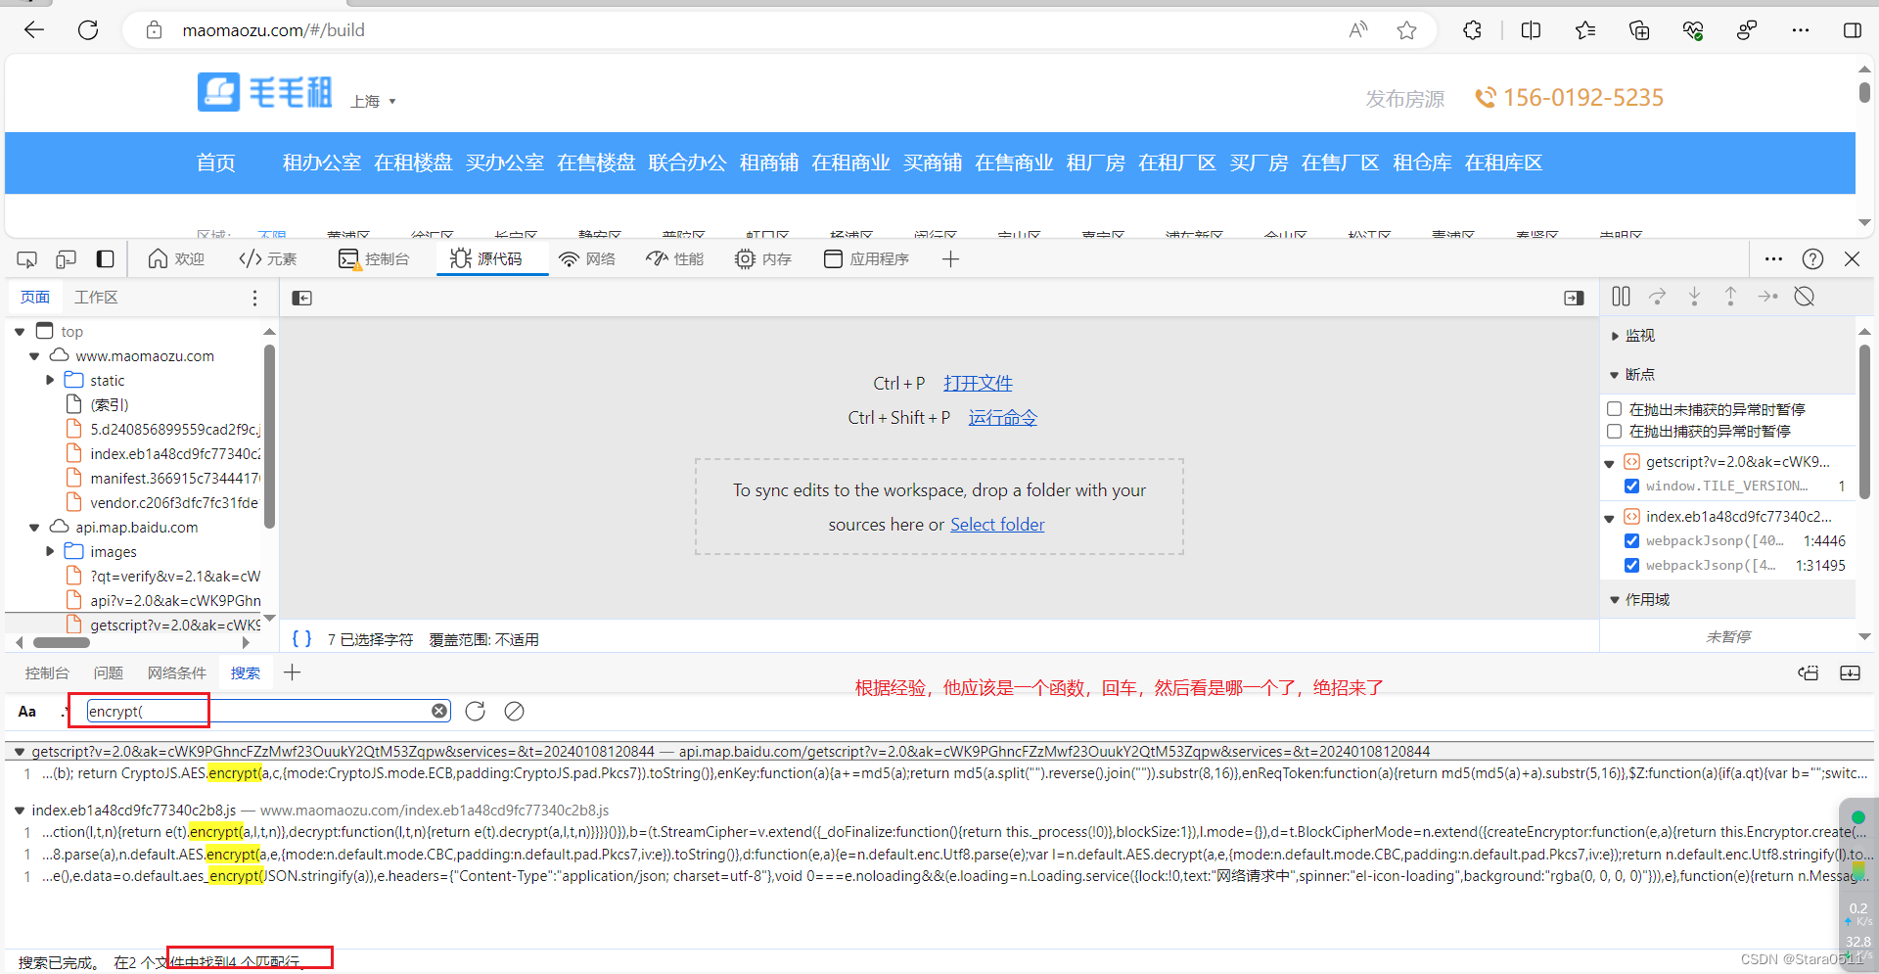Click 首页 in site navigation bar
This screenshot has width=1879, height=974.
tap(215, 162)
